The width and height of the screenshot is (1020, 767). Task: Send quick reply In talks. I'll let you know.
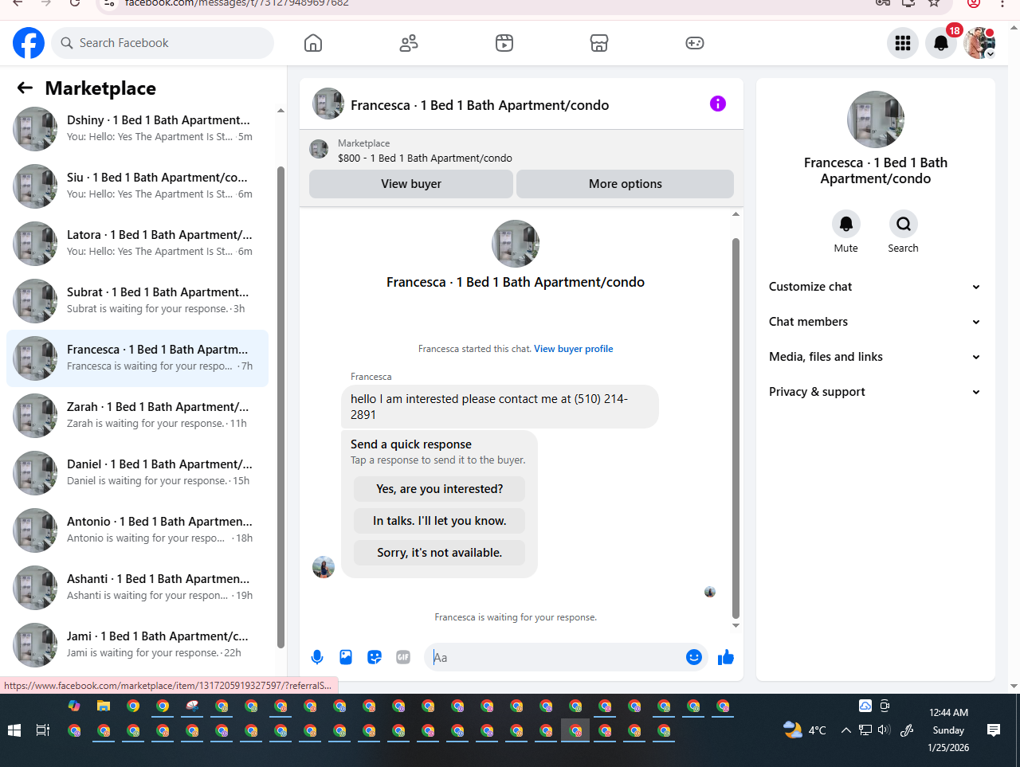point(440,521)
